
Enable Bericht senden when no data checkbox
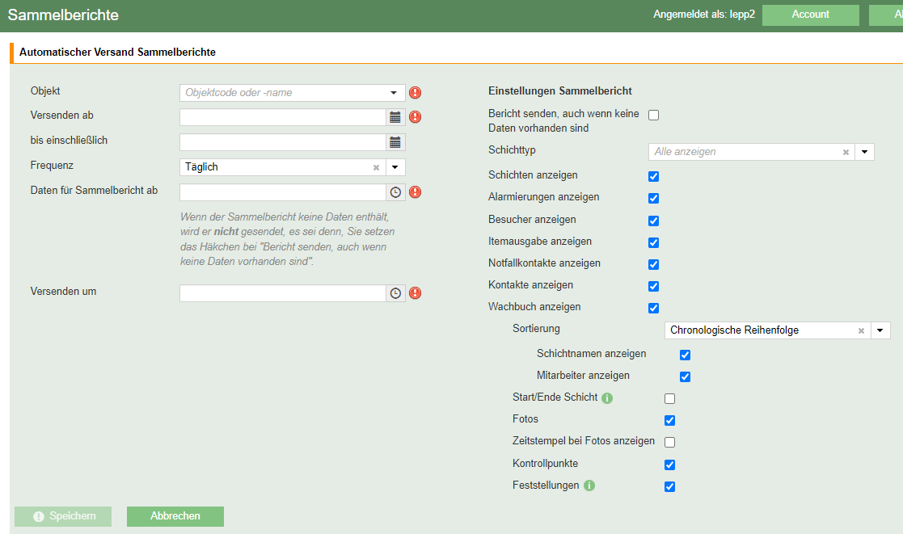point(654,115)
